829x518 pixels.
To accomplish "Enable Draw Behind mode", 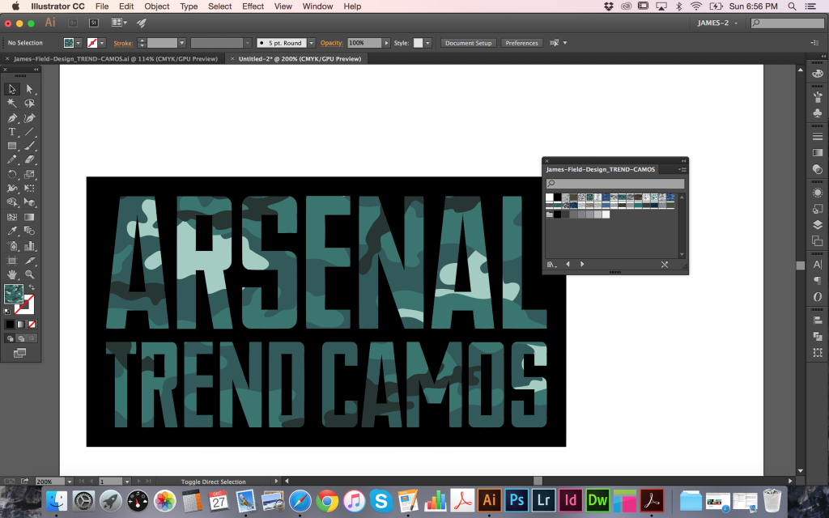I will coord(21,338).
